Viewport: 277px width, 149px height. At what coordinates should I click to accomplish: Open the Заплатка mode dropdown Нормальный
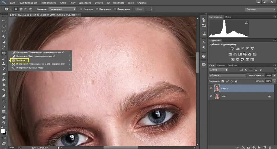point(62,9)
